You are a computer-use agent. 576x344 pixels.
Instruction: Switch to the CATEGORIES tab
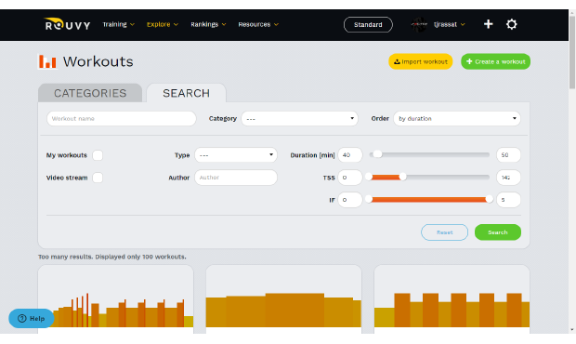[90, 93]
